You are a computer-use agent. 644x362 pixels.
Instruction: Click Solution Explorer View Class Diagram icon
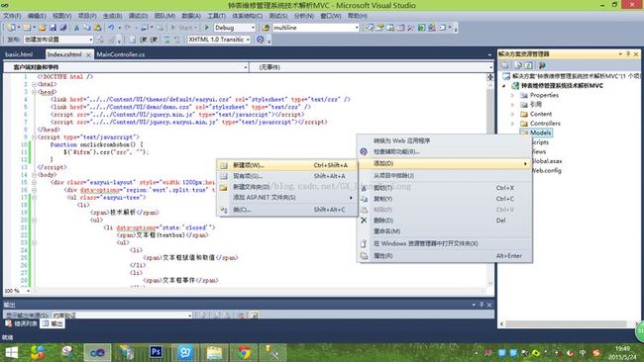(542, 65)
